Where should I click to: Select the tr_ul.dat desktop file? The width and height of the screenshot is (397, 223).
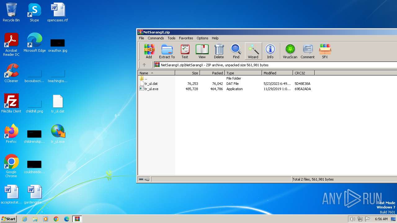coord(58,104)
